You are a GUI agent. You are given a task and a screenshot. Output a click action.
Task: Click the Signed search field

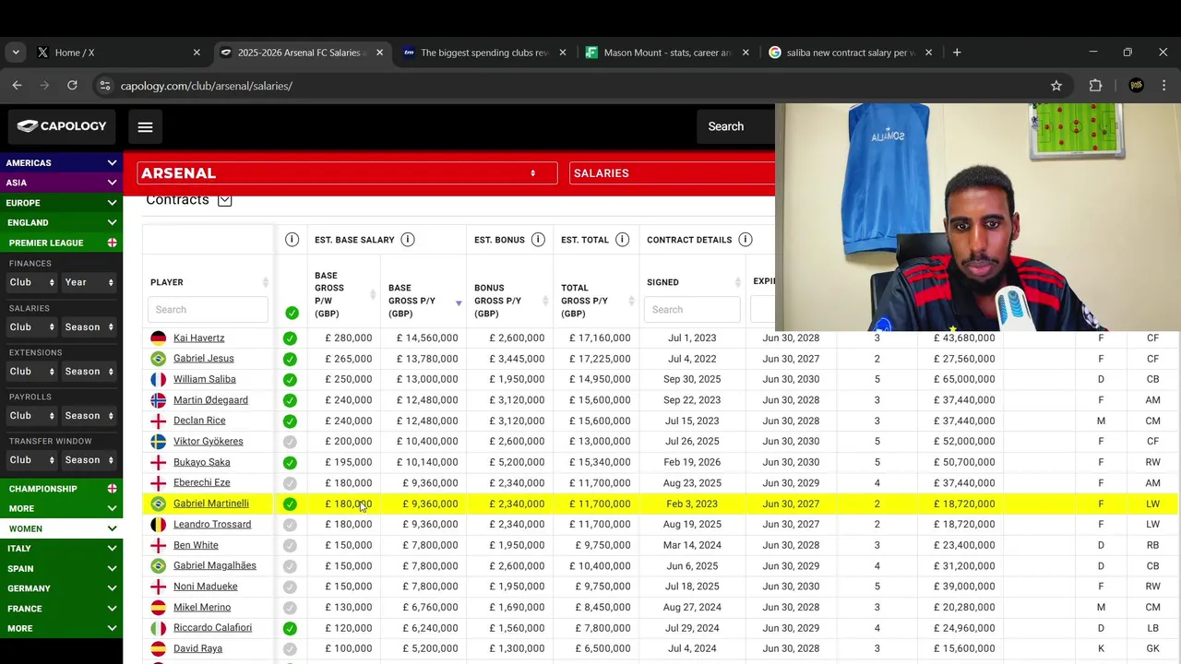[694, 310]
